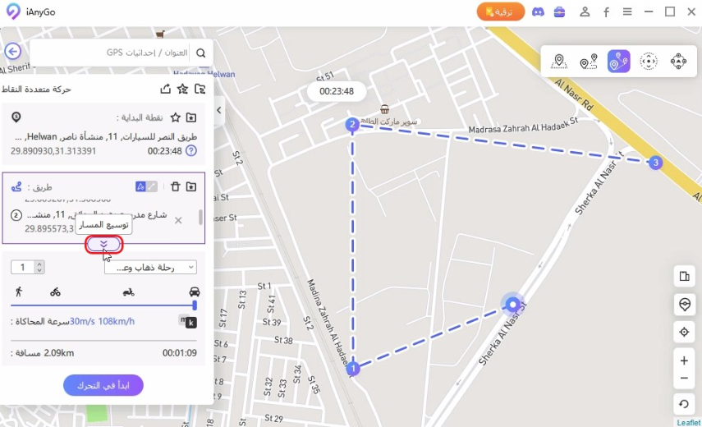This screenshot has height=427, width=702.
Task: Switch to two-spot route mode
Action: tap(589, 62)
